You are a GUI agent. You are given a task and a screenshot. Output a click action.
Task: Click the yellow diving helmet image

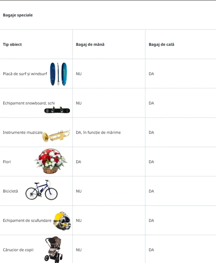62,221
